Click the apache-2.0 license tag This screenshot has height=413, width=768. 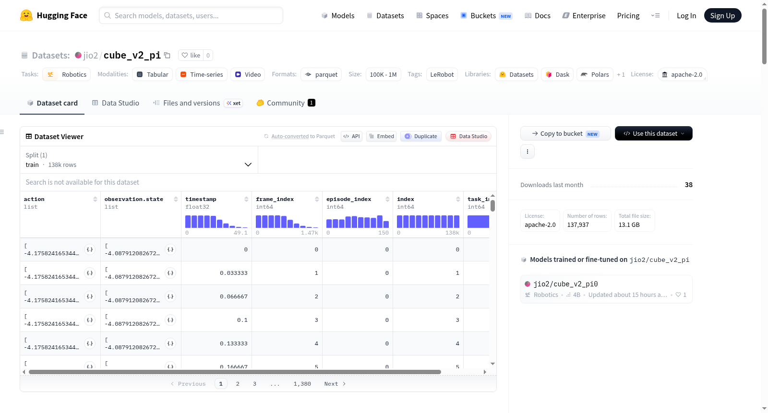click(682, 74)
